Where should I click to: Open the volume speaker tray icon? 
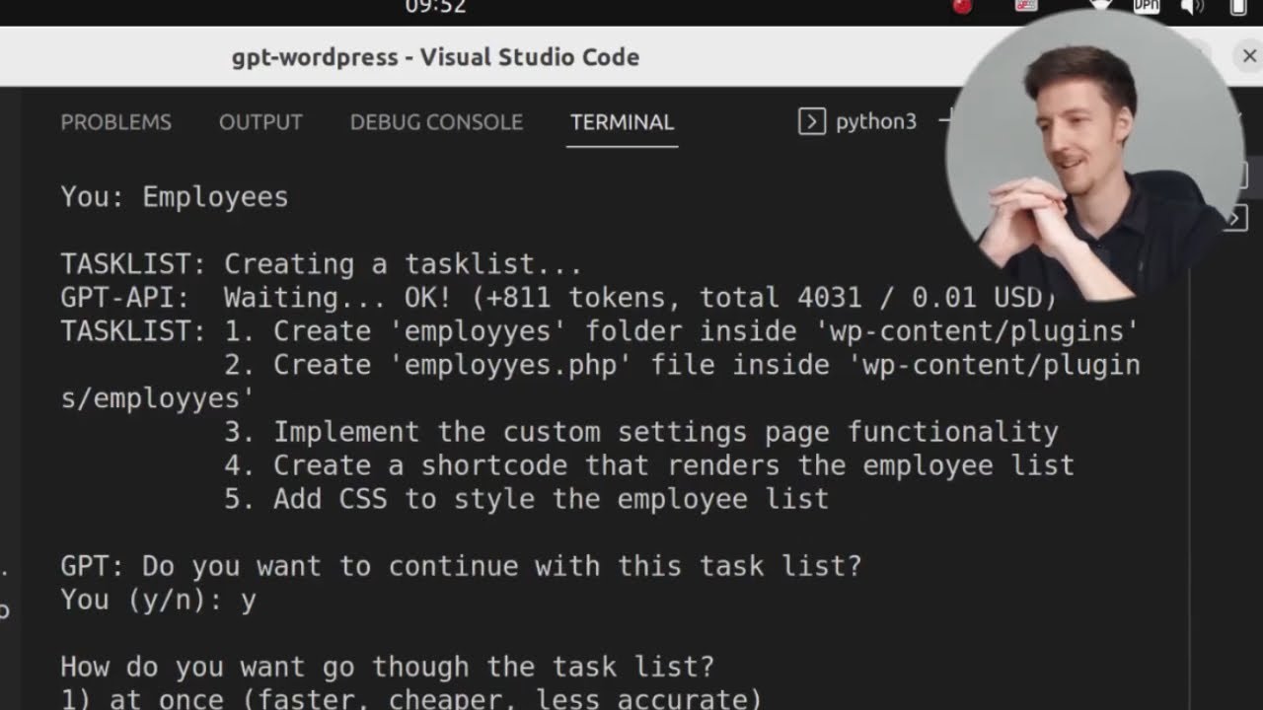[x=1192, y=6]
